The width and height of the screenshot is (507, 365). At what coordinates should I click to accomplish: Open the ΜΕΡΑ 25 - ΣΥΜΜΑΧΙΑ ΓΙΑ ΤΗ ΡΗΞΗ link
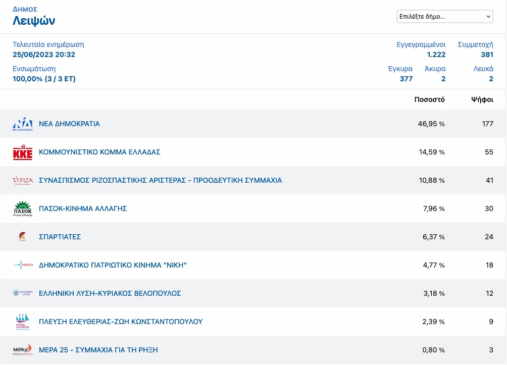(x=98, y=350)
